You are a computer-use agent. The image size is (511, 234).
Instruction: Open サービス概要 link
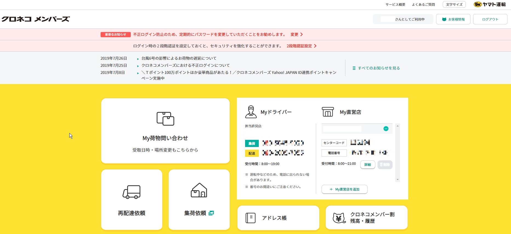coord(395,5)
